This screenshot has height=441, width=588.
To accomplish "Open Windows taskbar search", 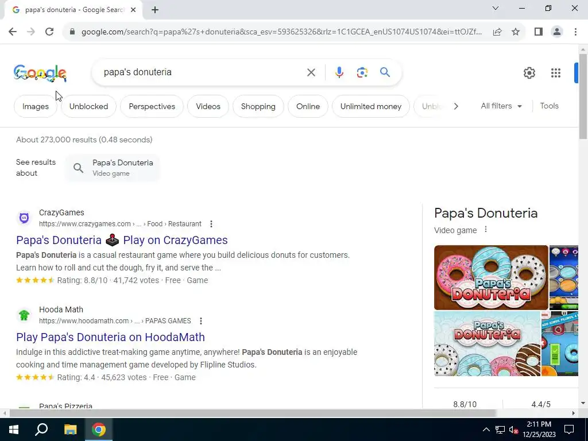I will click(41, 430).
